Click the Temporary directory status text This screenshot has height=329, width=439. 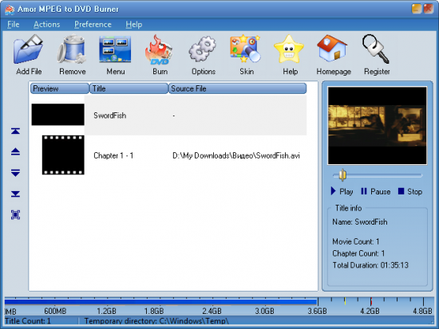[156, 321]
